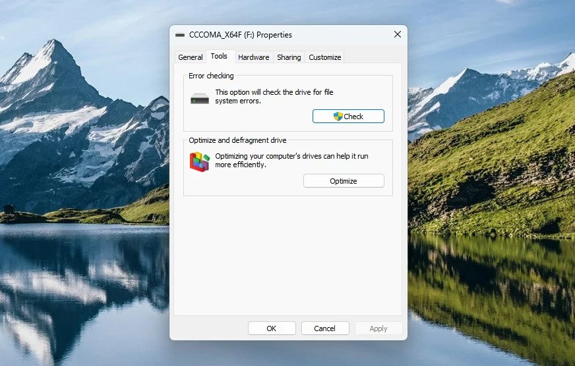Image resolution: width=575 pixels, height=366 pixels.
Task: Click the drive icon in the title bar
Action: (x=179, y=35)
